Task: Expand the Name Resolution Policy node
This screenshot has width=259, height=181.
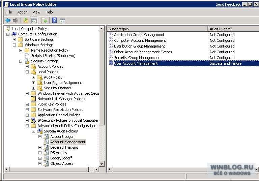Action: (x=21, y=50)
